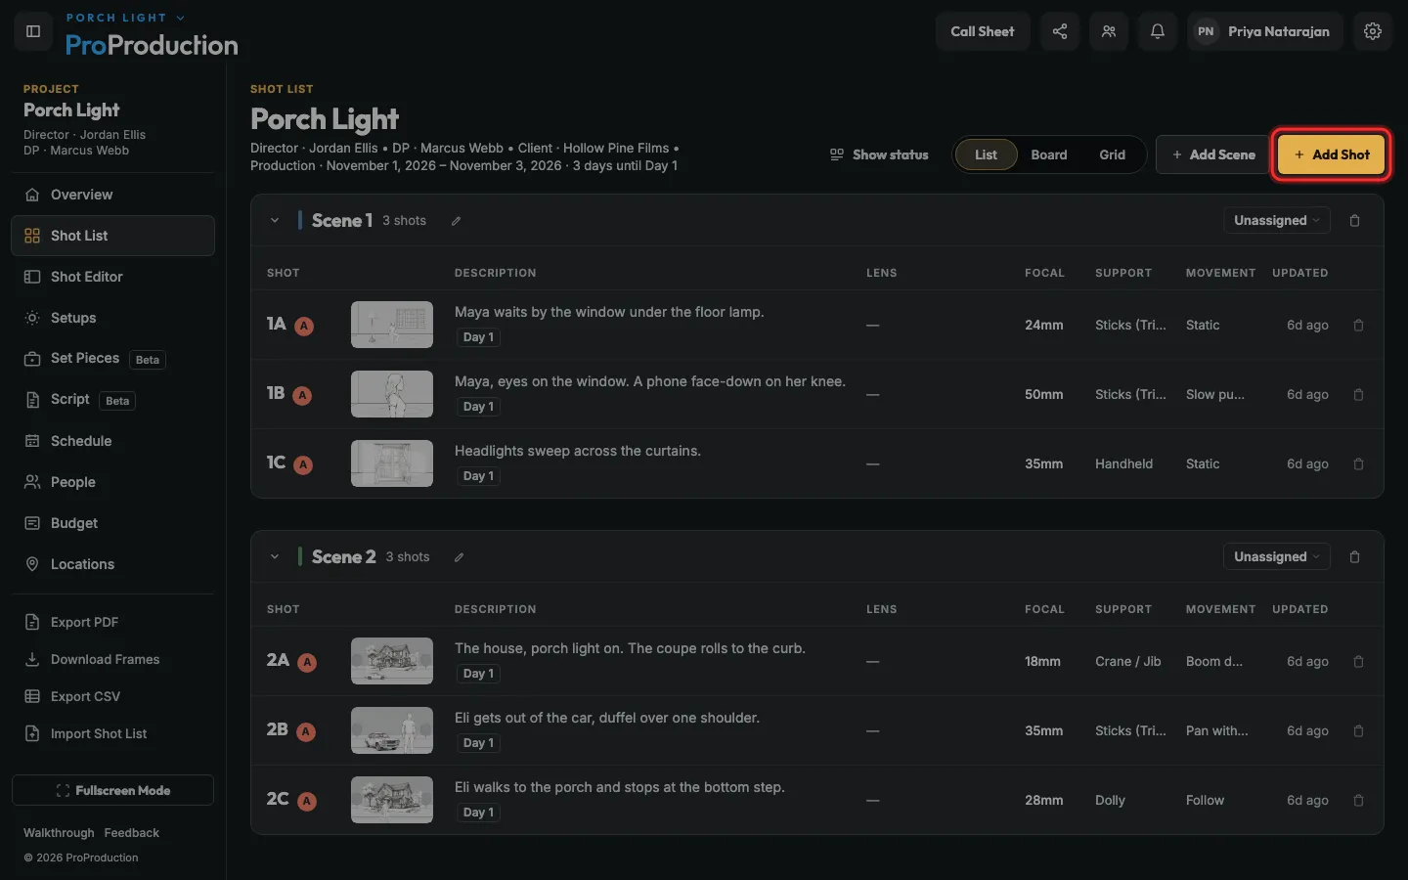Switch to Board view
Screen dimensions: 1408x880
click(x=1049, y=154)
